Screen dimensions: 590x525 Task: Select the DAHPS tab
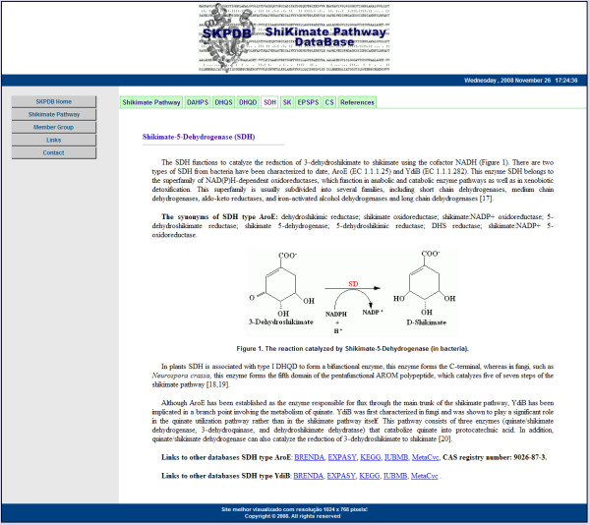(x=198, y=102)
